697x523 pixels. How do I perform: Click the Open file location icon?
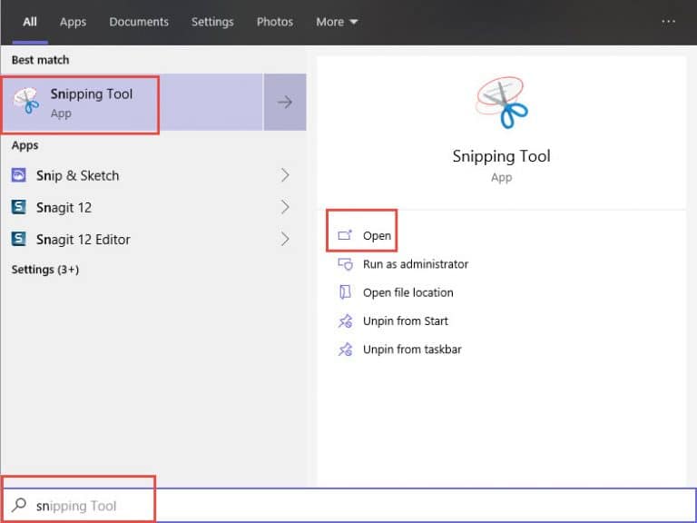point(345,292)
